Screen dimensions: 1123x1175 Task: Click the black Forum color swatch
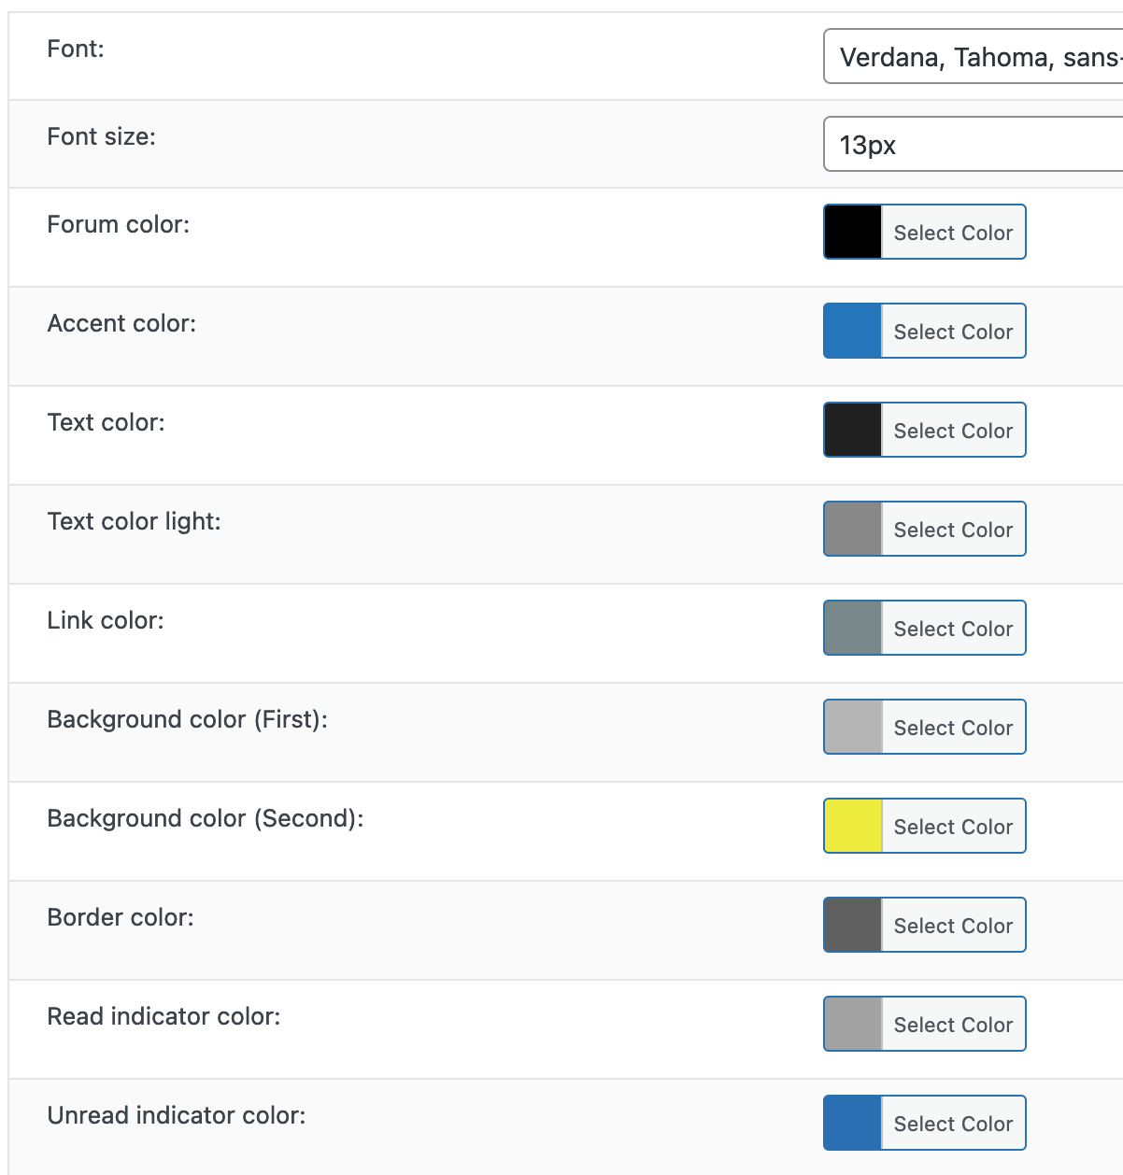coord(852,232)
